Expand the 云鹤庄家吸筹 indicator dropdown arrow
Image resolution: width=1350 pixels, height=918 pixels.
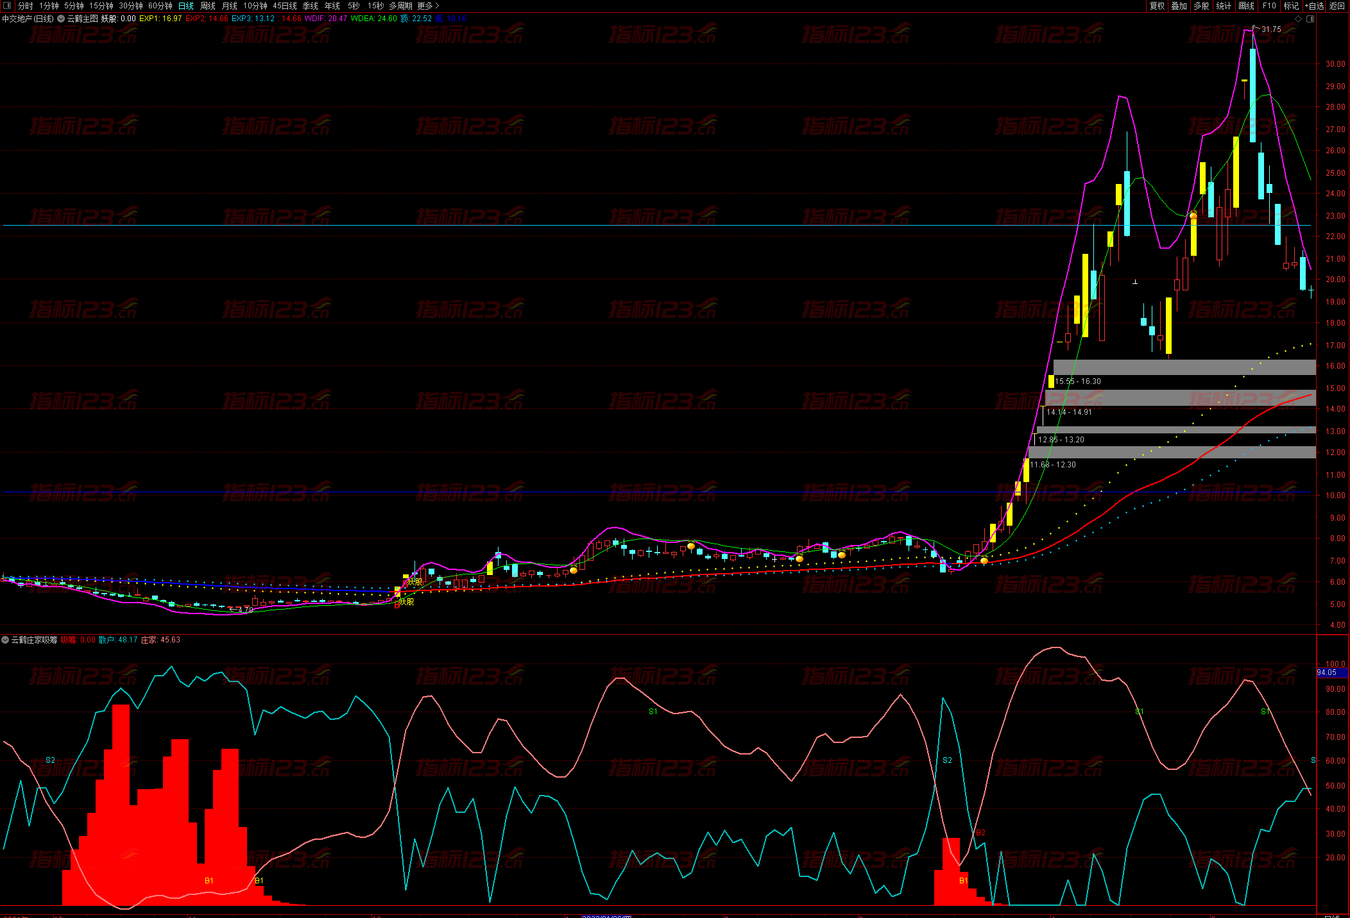tap(5, 640)
